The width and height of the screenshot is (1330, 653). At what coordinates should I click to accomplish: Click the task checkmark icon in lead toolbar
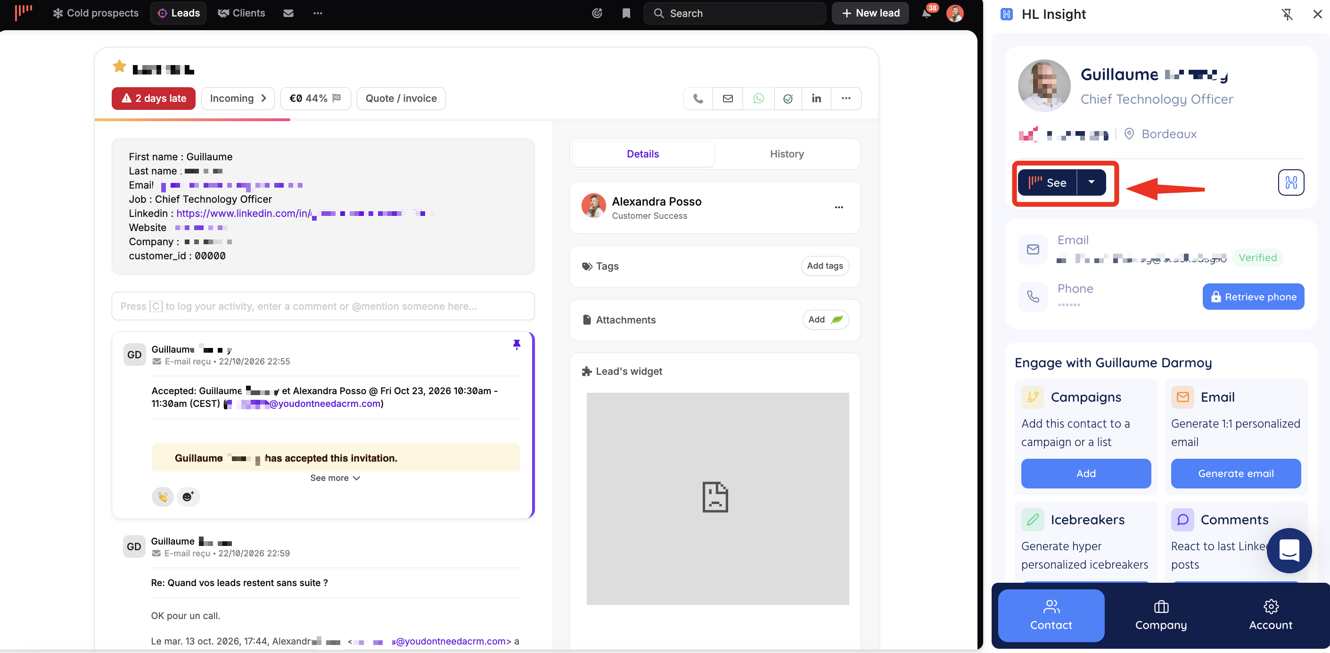(788, 98)
